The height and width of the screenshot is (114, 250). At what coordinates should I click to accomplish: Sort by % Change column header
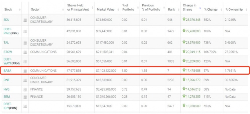pyautogui.click(x=211, y=10)
